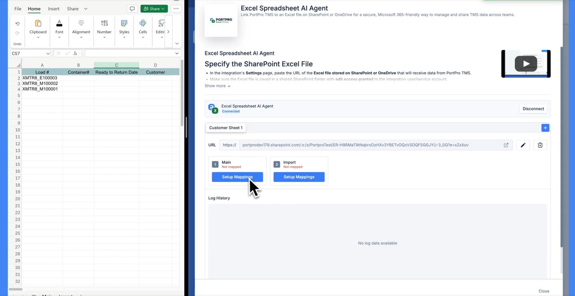The height and width of the screenshot is (296, 575).
Task: Expand the formula bar chevron
Action: (x=177, y=53)
